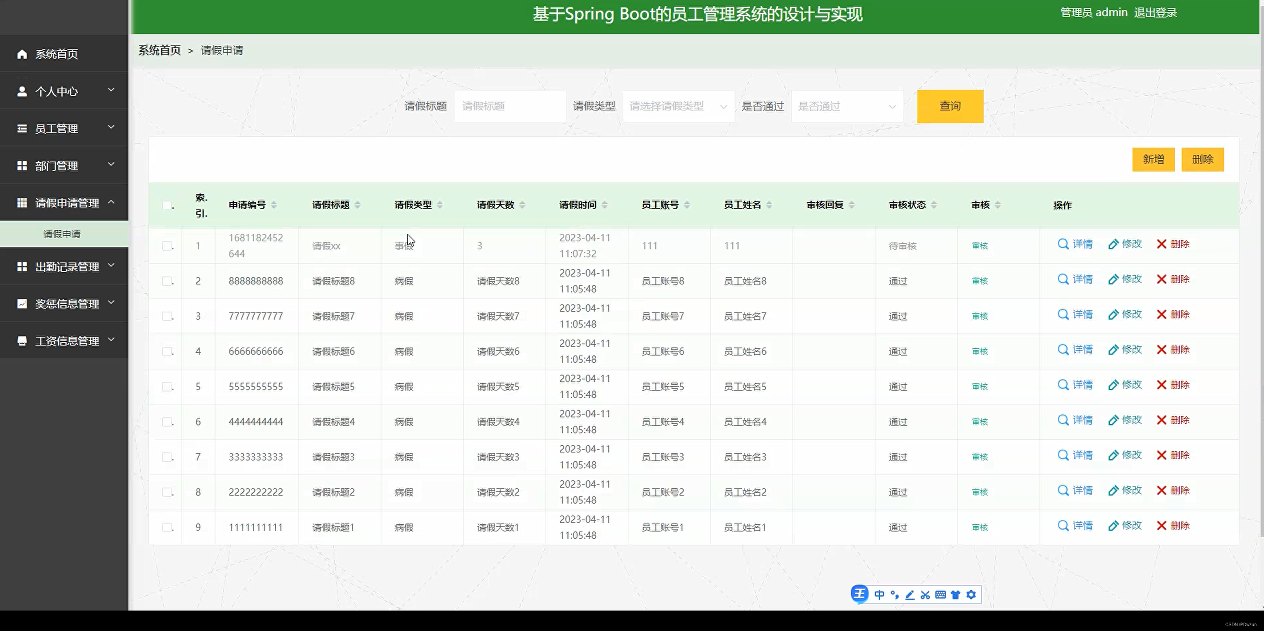Click the scissors icon in IME toolbar
Screen dimensions: 1264x631
(925, 595)
